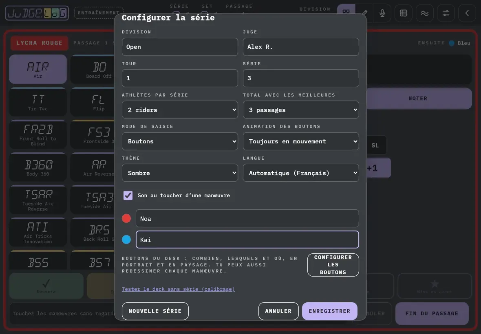Click the Entraînement mode badge
The height and width of the screenshot is (334, 481).
pos(99,13)
